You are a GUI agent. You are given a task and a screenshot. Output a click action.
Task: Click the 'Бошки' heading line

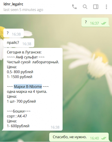pyautogui.click(x=19, y=111)
